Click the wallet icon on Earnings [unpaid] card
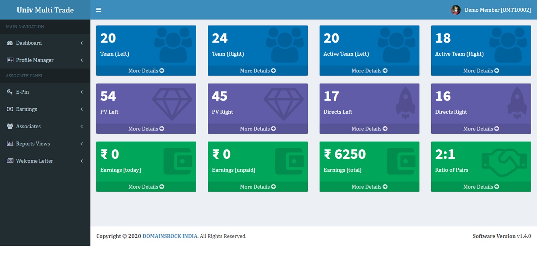The image size is (537, 268). tap(290, 161)
